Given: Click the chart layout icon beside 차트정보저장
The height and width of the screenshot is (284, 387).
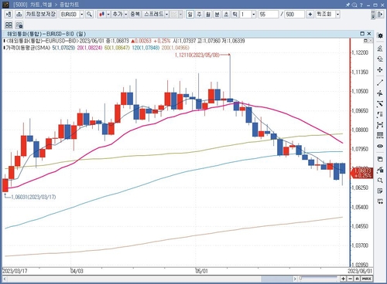Looking at the screenshot, I should [x=19, y=15].
